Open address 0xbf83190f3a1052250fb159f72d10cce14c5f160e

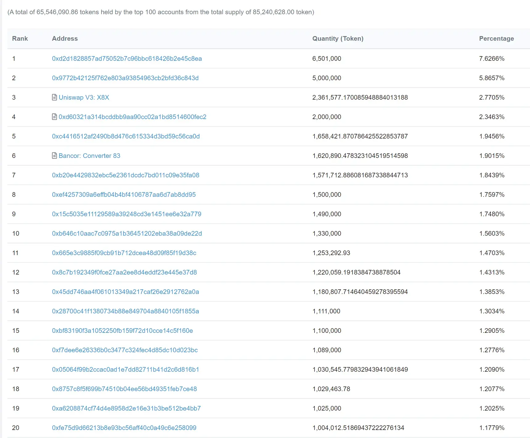[x=123, y=331]
